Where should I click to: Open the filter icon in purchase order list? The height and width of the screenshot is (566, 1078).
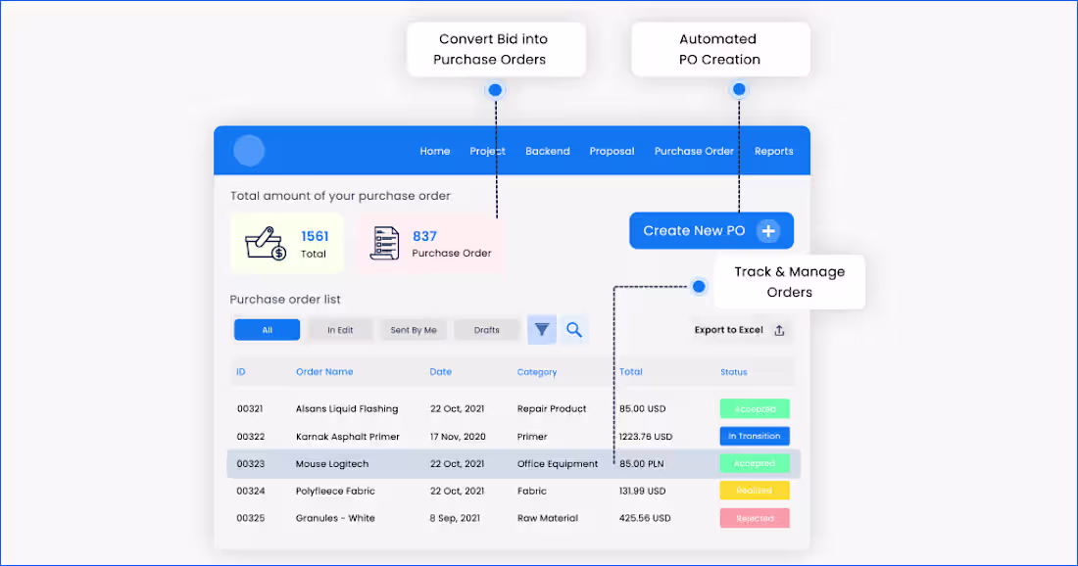pos(541,329)
